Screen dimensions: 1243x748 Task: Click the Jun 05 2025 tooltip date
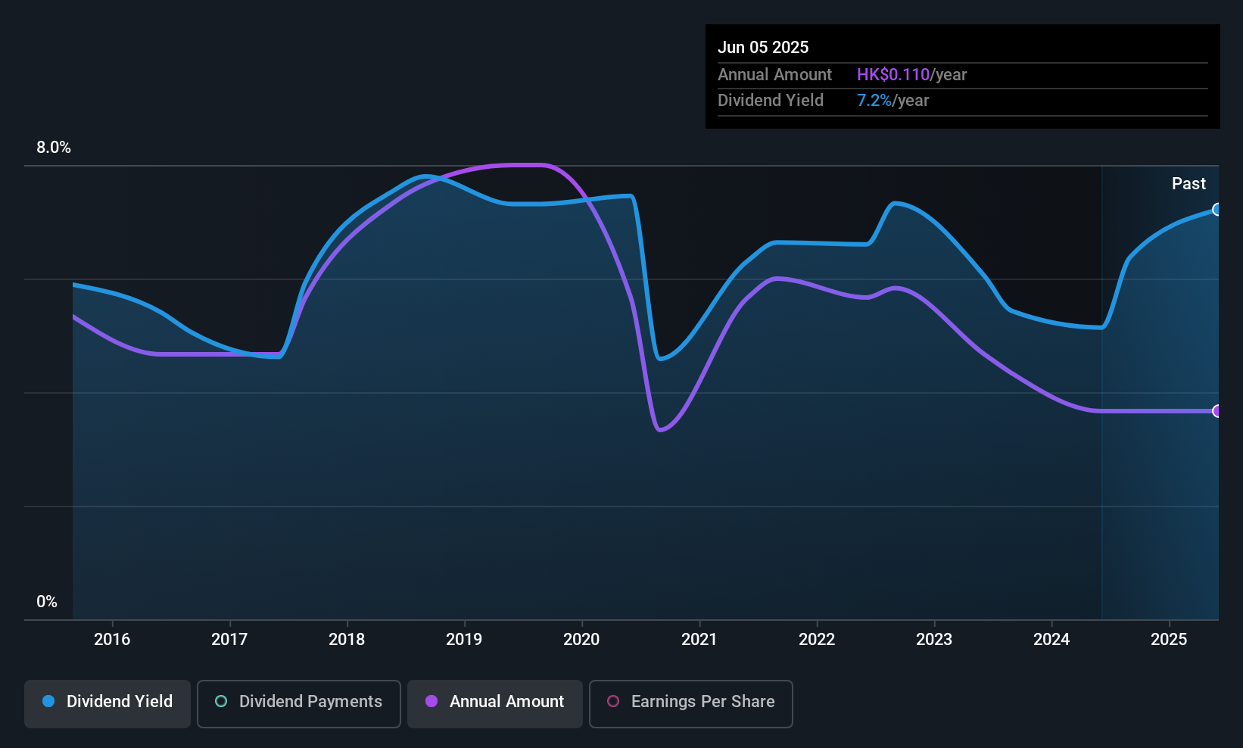click(763, 47)
